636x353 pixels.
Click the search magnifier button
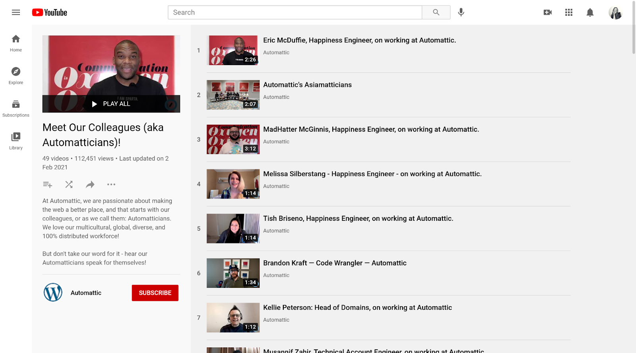tap(436, 12)
